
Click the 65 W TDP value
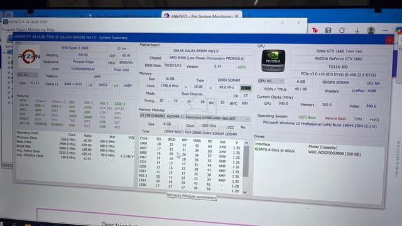click(x=126, y=55)
